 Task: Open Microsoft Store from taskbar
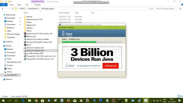pyautogui.click(x=43, y=100)
